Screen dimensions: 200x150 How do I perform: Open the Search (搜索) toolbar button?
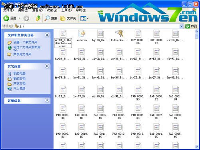point(51,18)
